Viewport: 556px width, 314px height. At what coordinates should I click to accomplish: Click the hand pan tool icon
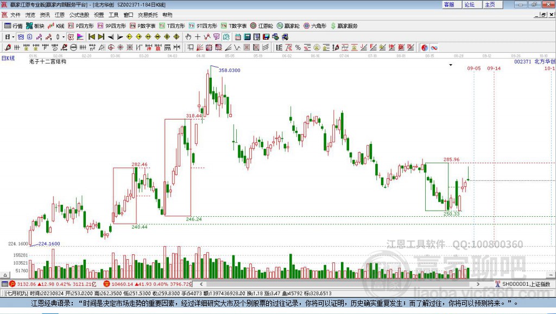188,37
